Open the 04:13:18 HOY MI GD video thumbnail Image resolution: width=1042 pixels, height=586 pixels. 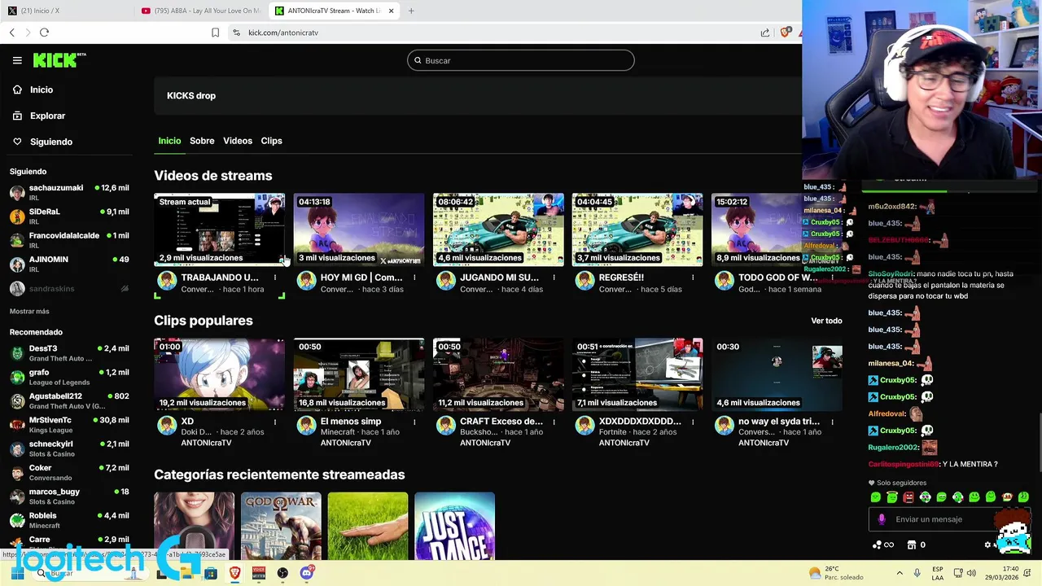pos(359,230)
